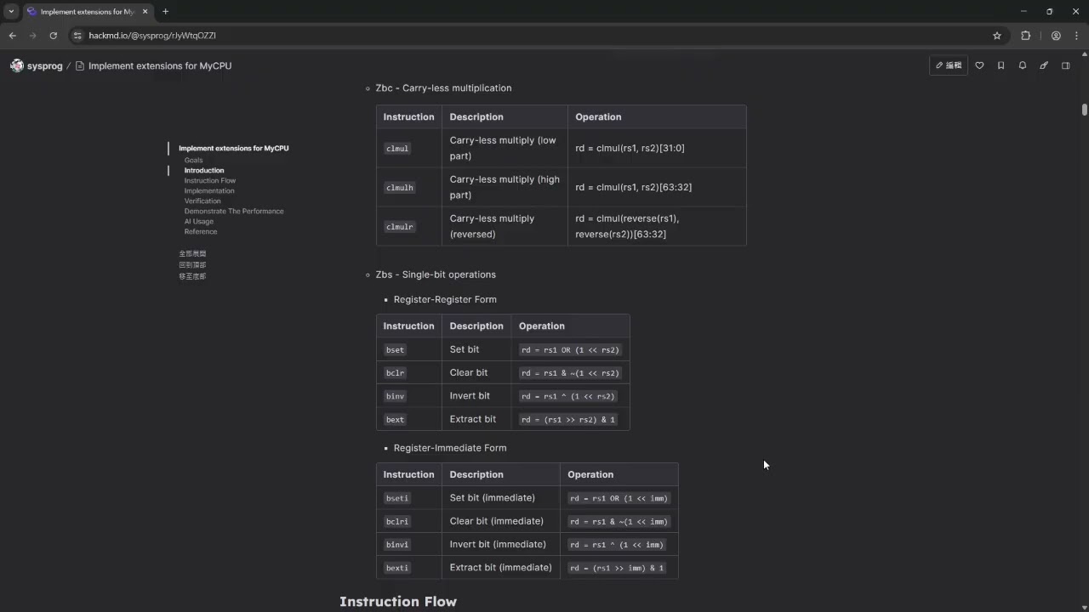Click 'Zbc - Carry-less multiplication' bullet text
This screenshot has height=612, width=1089.
click(443, 88)
